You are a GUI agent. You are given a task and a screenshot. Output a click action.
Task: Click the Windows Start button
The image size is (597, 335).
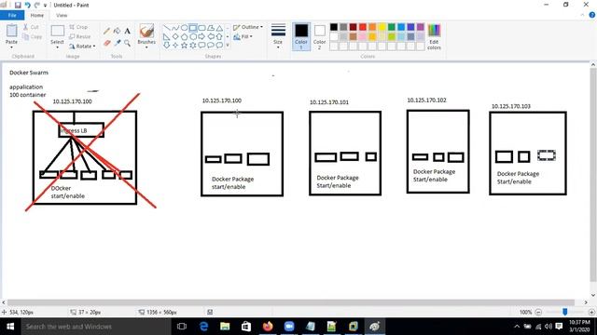pos(10,327)
